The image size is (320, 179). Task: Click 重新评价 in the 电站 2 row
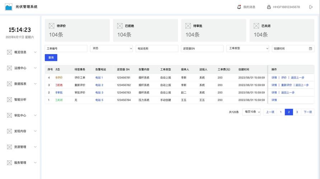[x=287, y=85]
